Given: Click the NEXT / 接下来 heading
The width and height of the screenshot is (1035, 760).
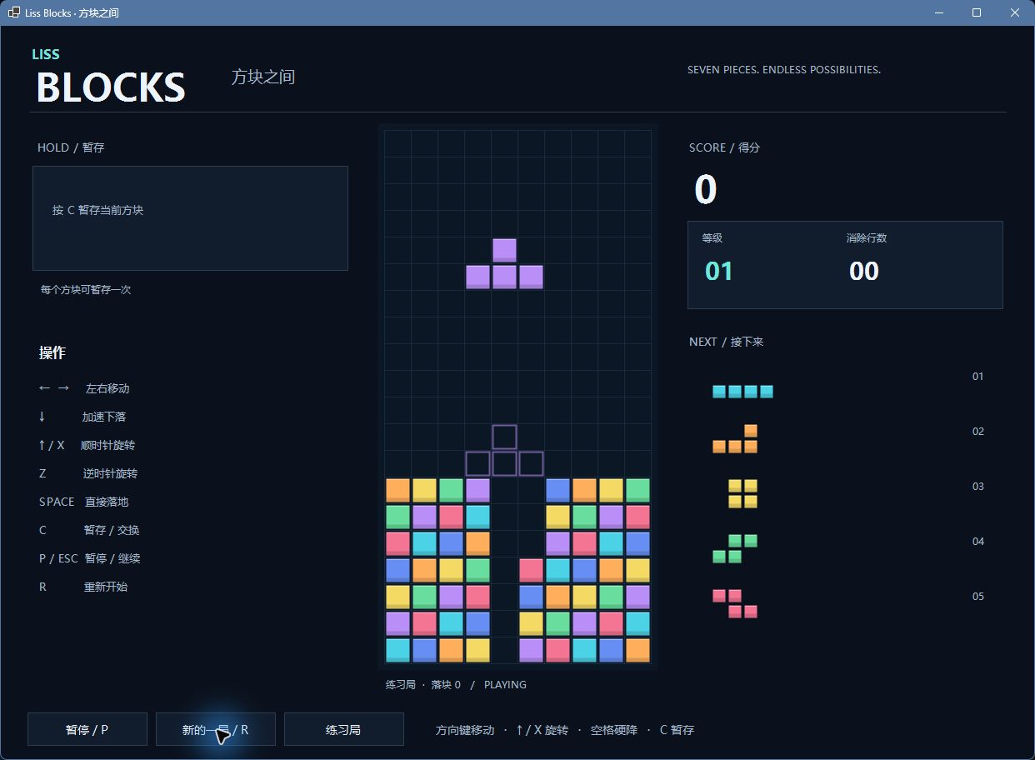Looking at the screenshot, I should tap(726, 342).
